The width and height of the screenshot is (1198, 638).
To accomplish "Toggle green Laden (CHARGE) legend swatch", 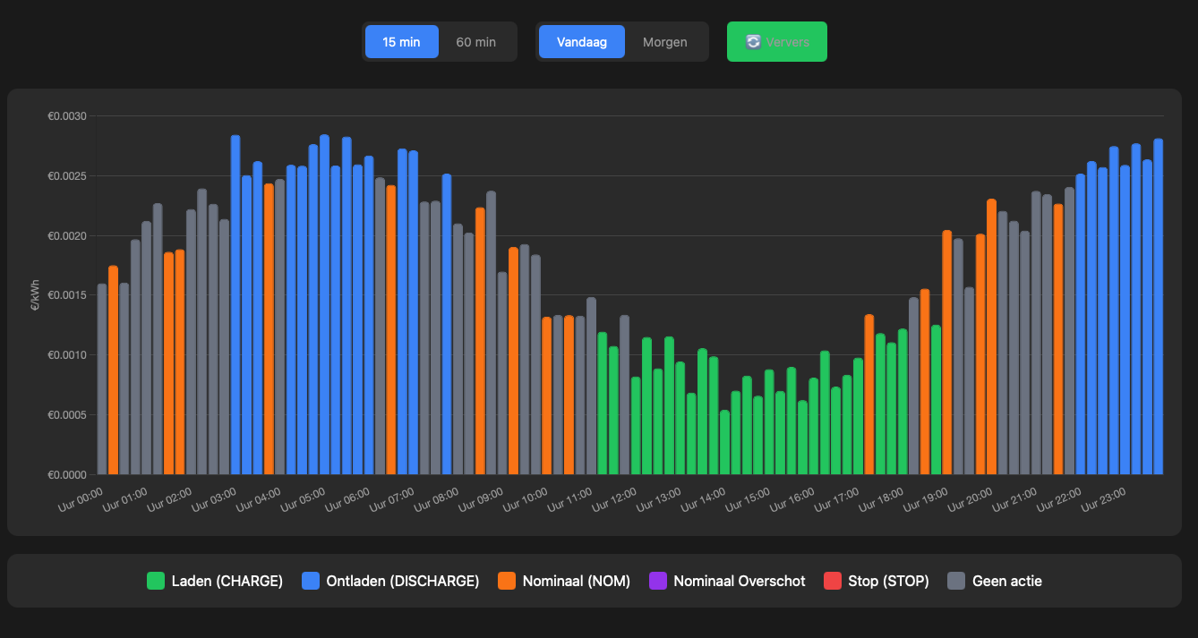I will point(156,581).
